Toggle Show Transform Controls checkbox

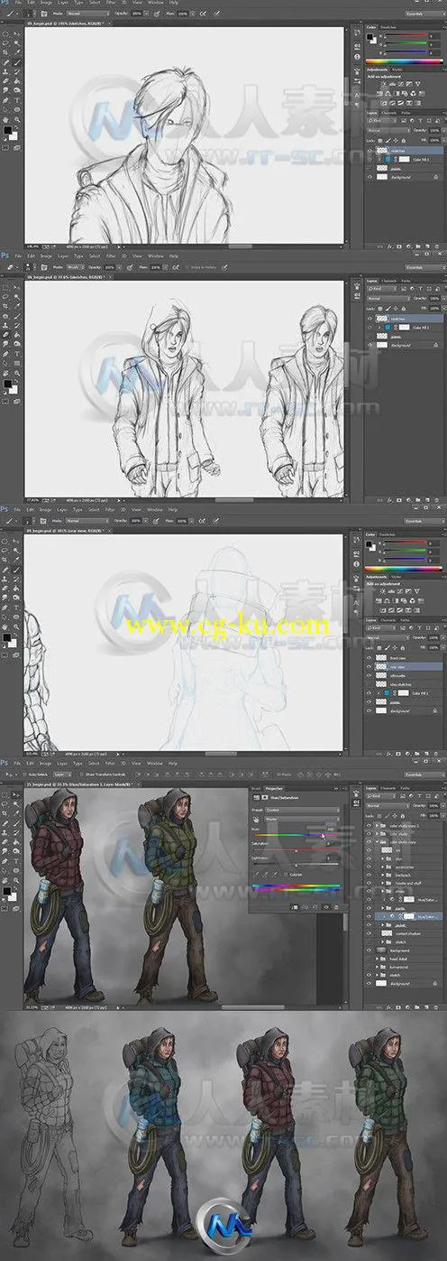[81, 774]
